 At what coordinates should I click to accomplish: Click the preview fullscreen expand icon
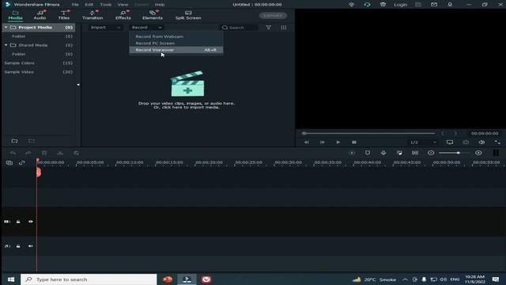497,142
